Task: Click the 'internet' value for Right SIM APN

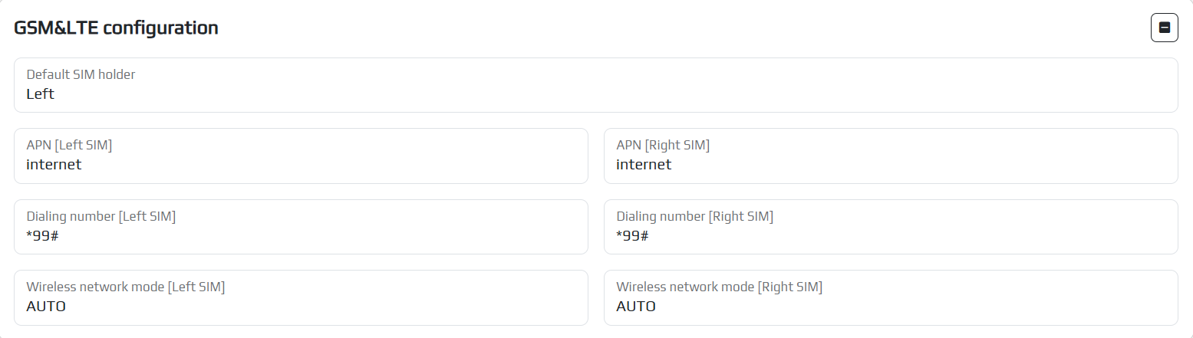Action: tap(644, 165)
